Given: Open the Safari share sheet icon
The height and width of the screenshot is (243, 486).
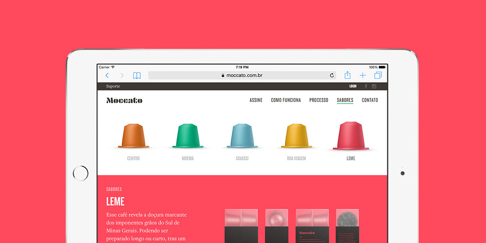Looking at the screenshot, I should pyautogui.click(x=347, y=75).
